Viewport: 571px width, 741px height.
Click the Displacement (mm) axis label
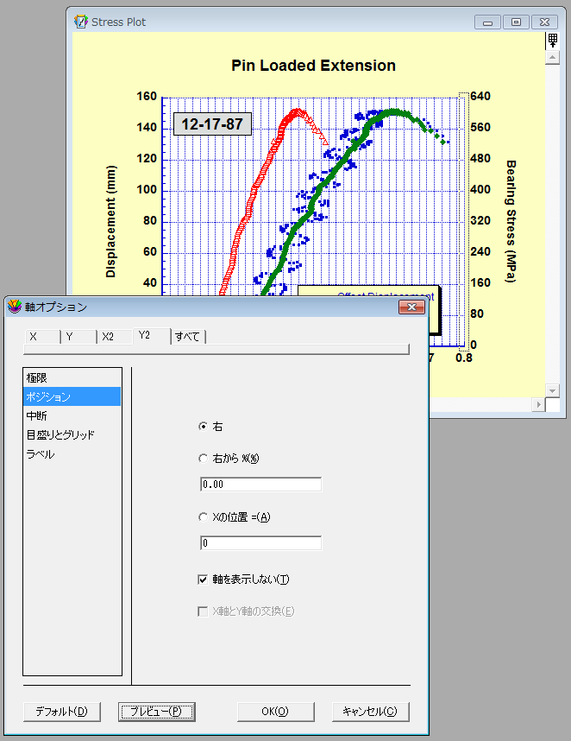point(111,221)
